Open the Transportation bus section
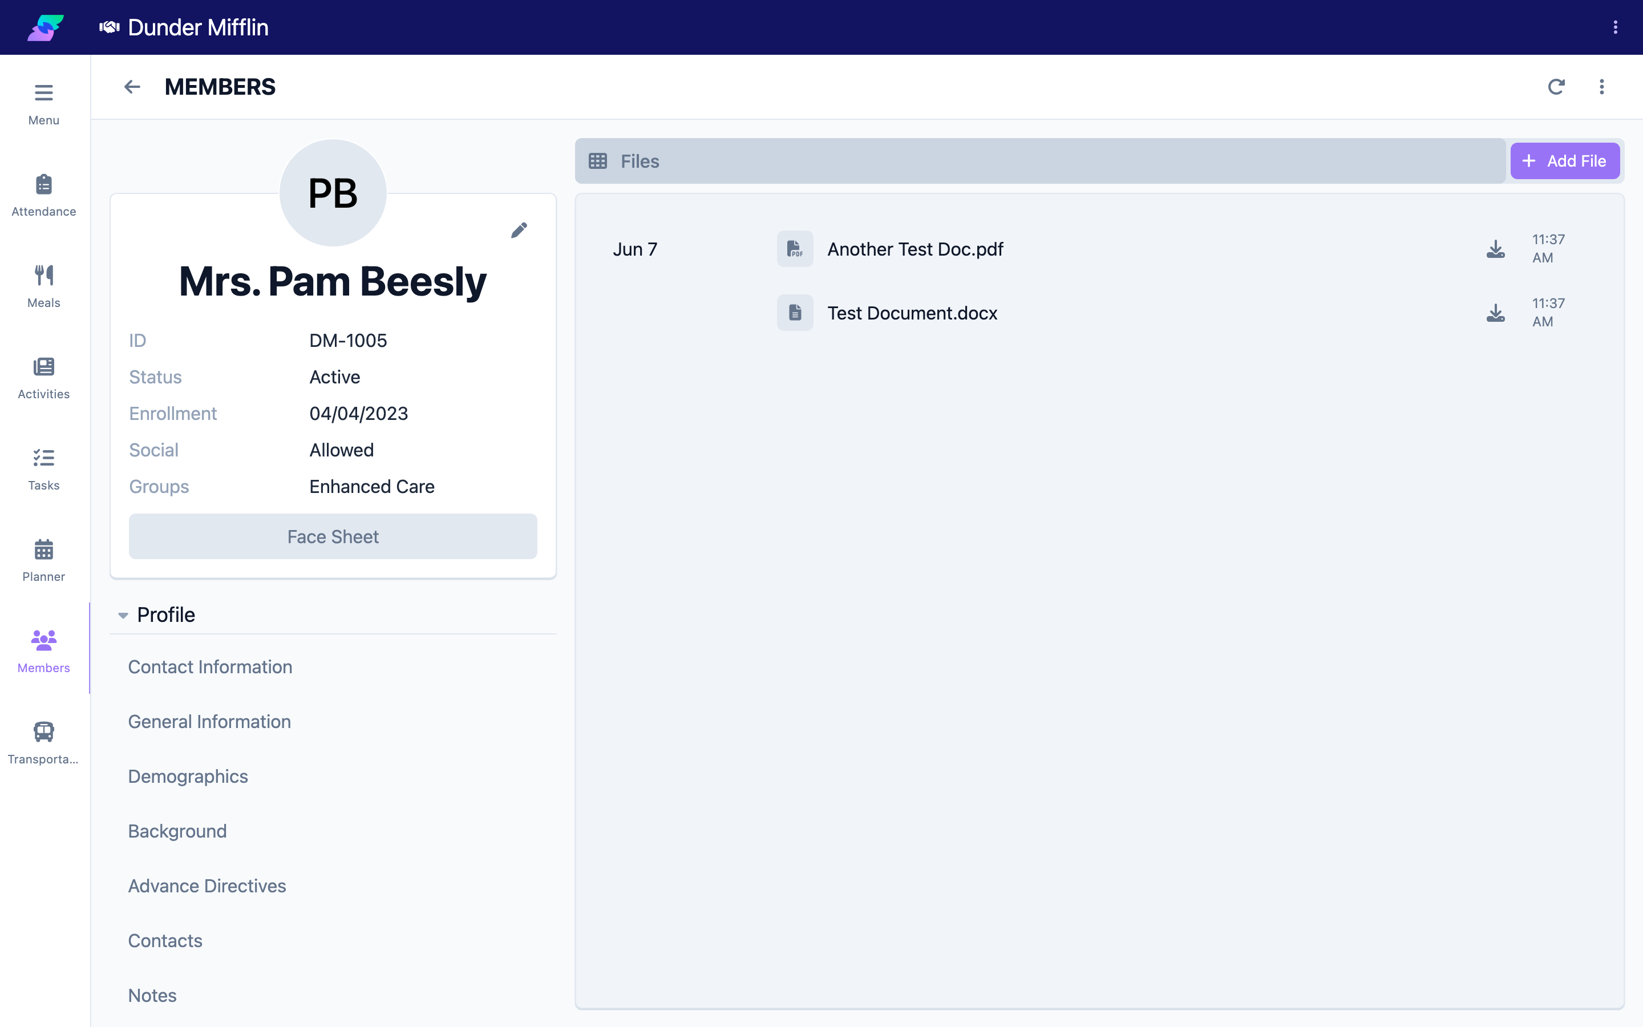 point(43,743)
